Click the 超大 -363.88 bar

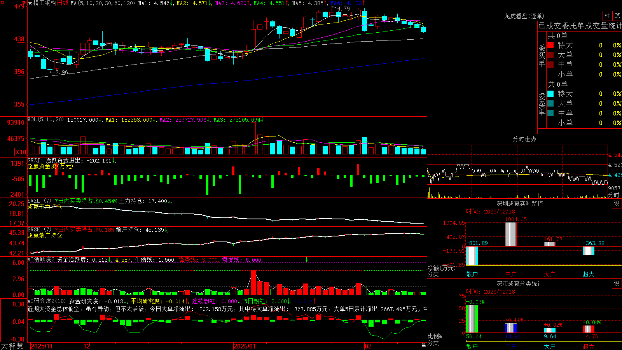point(589,250)
